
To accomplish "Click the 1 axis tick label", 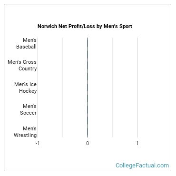I will point(137,143).
